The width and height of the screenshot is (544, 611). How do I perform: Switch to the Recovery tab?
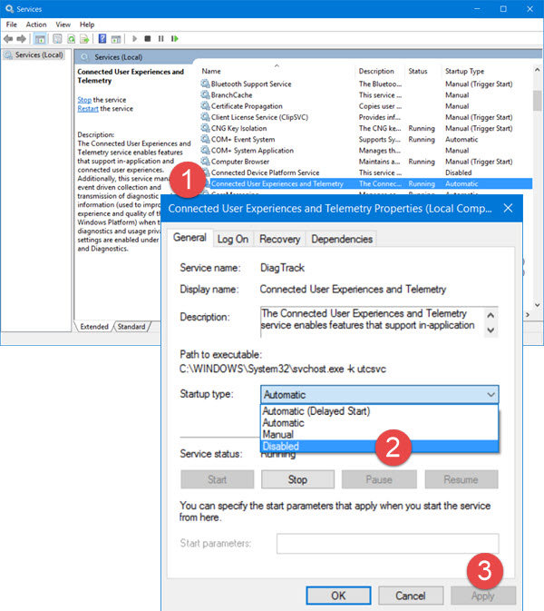click(279, 239)
